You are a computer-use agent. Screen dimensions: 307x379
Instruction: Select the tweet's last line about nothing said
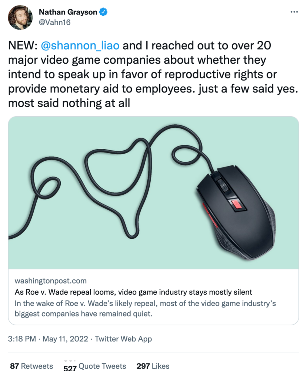69,103
